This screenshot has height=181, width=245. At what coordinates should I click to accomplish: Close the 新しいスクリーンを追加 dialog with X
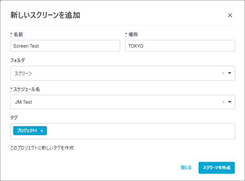click(230, 15)
